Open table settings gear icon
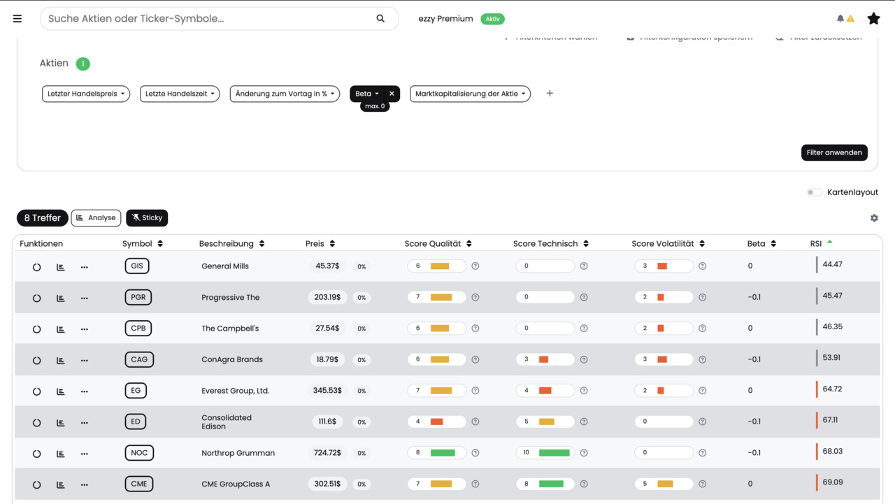Image resolution: width=895 pixels, height=504 pixels. click(874, 218)
